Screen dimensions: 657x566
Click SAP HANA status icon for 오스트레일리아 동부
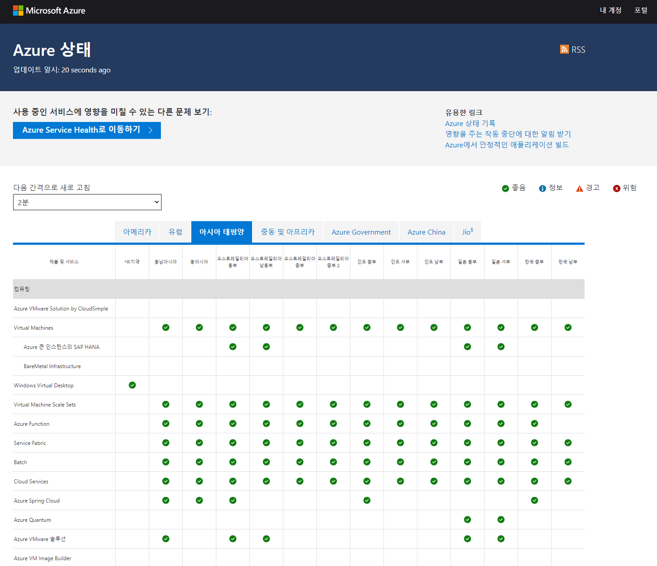tap(233, 347)
